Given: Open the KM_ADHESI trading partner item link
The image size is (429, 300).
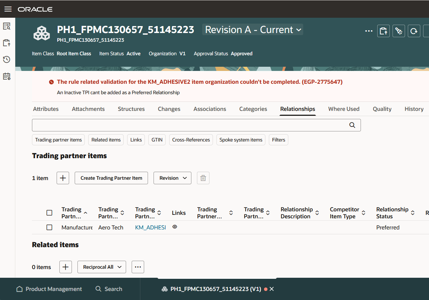Looking at the screenshot, I should point(150,227).
